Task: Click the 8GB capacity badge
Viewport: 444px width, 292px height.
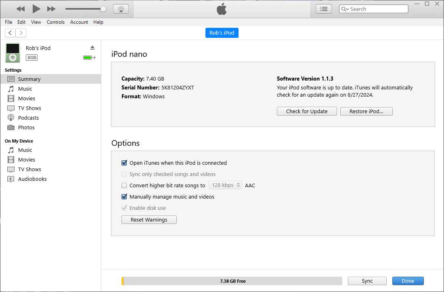Action: (32, 58)
